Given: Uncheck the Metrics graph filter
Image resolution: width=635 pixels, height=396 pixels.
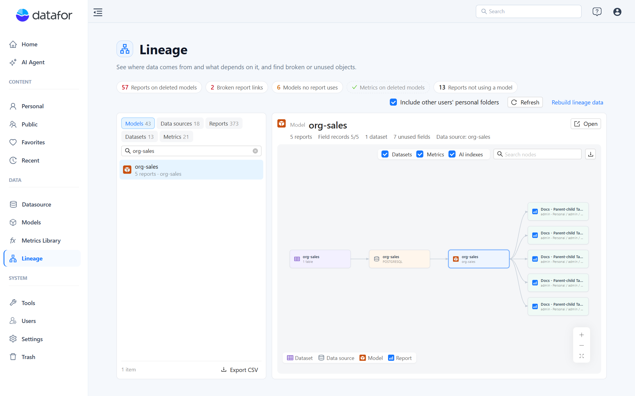Looking at the screenshot, I should [420, 154].
